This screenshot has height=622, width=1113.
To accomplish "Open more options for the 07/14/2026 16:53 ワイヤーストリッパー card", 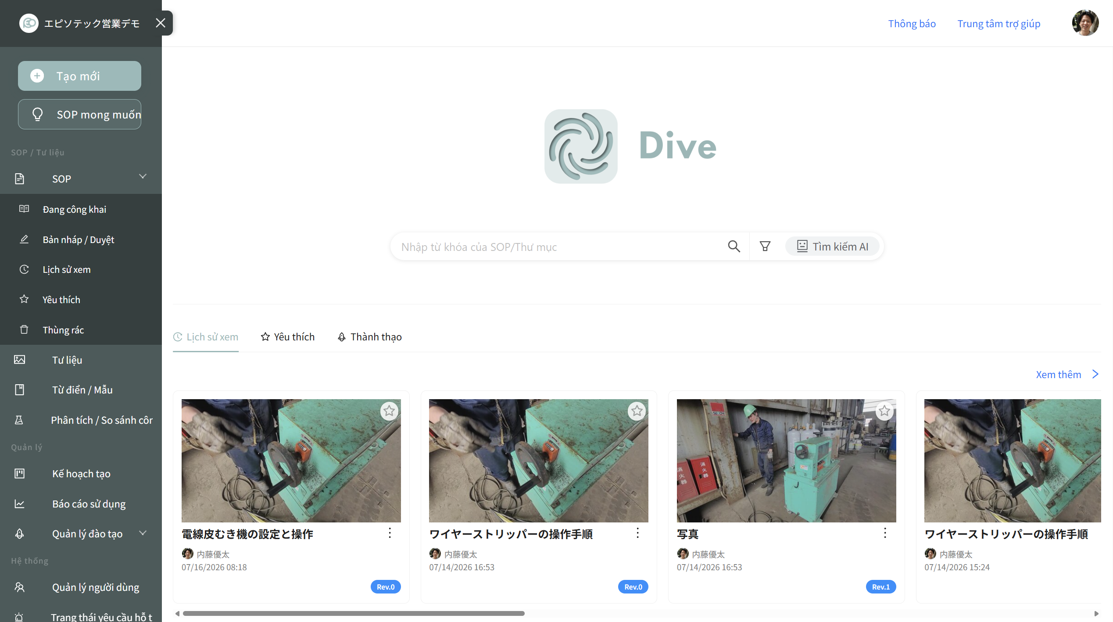I will [637, 533].
